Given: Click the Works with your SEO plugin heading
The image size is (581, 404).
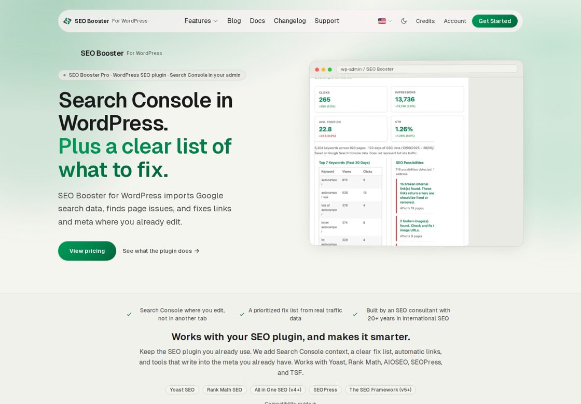Looking at the screenshot, I should click(290, 336).
